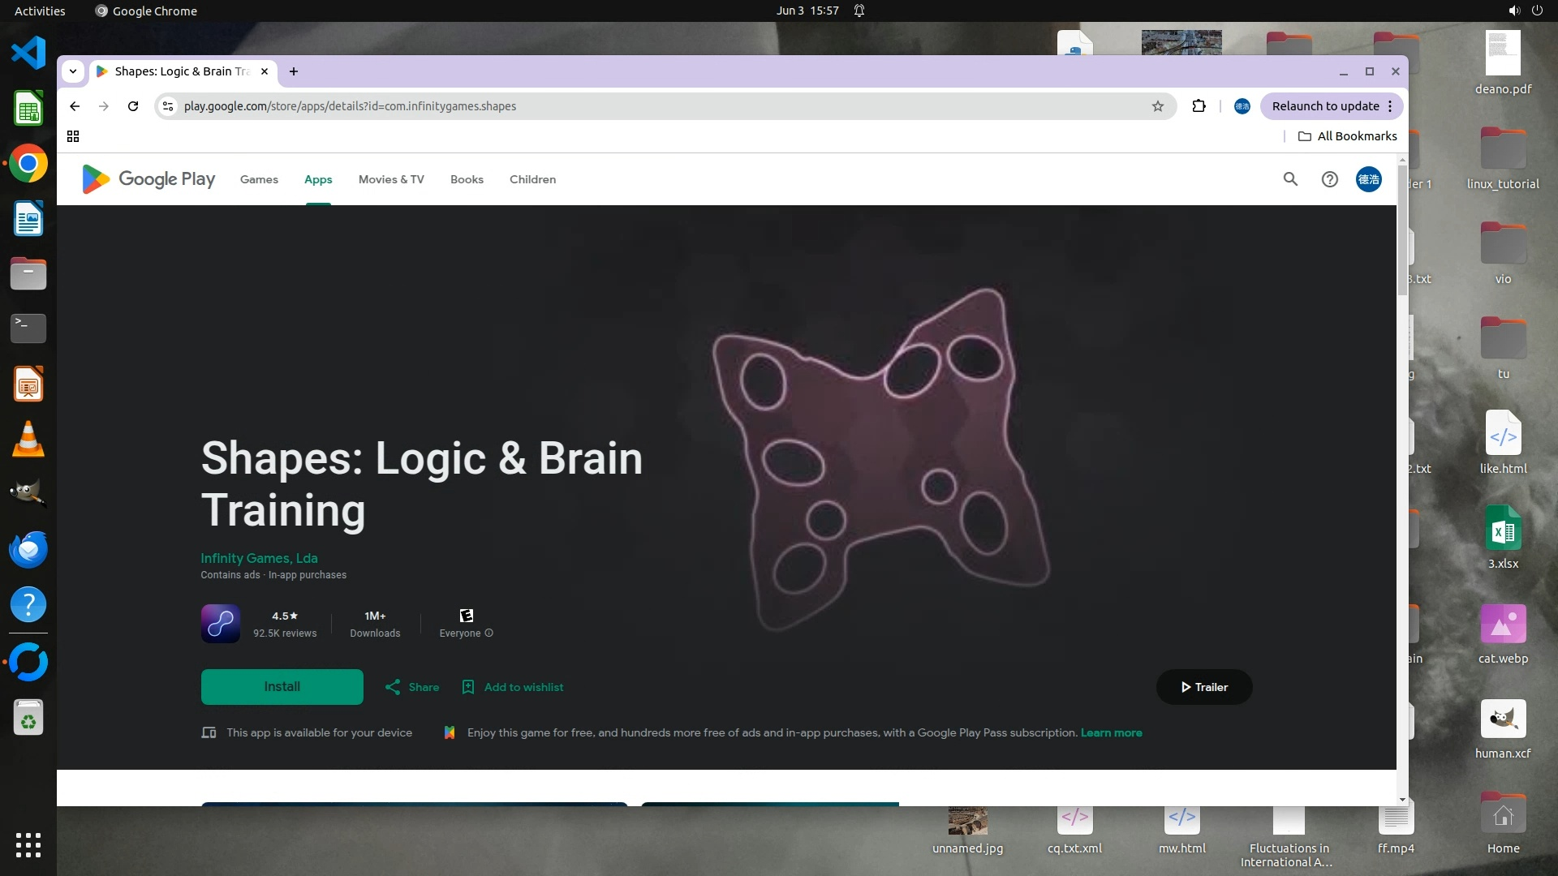Open the Relaunch to update three-dot menu
The height and width of the screenshot is (876, 1558).
point(1390,106)
